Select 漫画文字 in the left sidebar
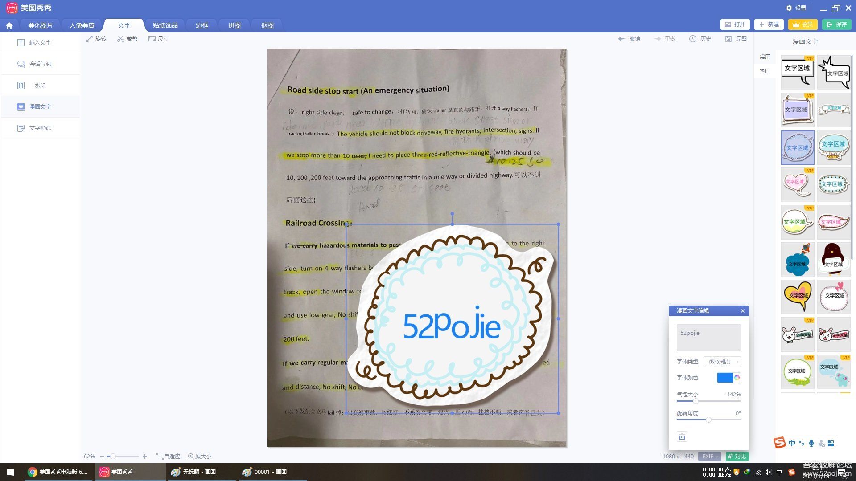The height and width of the screenshot is (481, 856). pyautogui.click(x=40, y=107)
